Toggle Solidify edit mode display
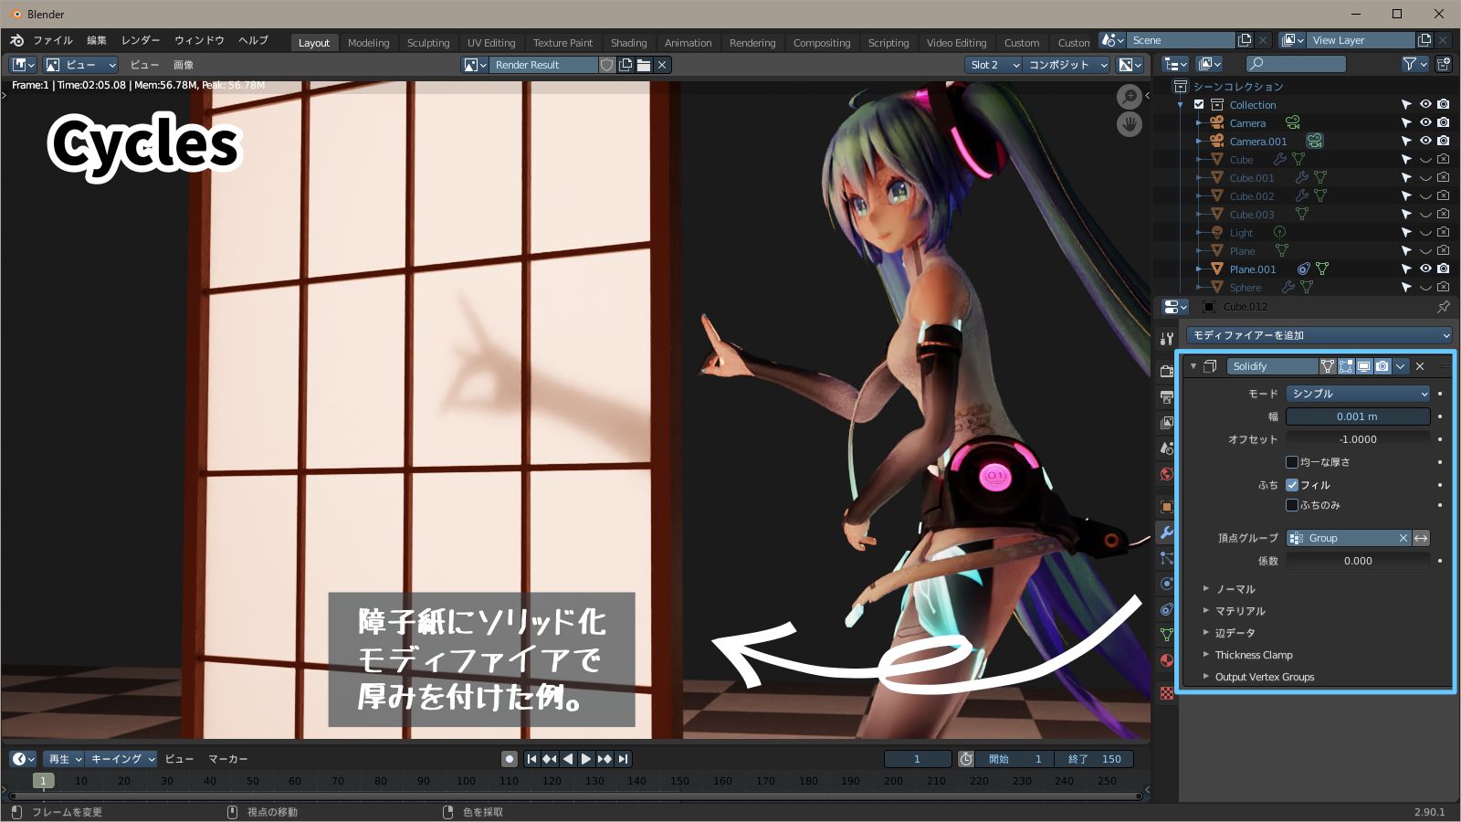 [1346, 366]
